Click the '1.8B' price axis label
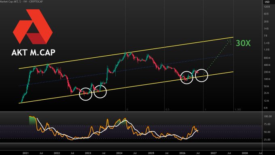This screenshot has width=275, height=155. pyautogui.click(x=267, y=50)
